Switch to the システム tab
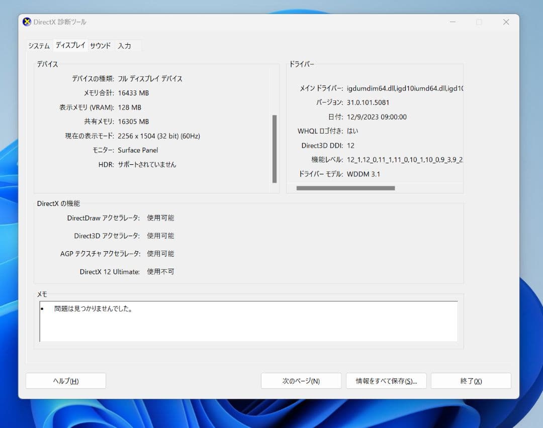 click(39, 45)
